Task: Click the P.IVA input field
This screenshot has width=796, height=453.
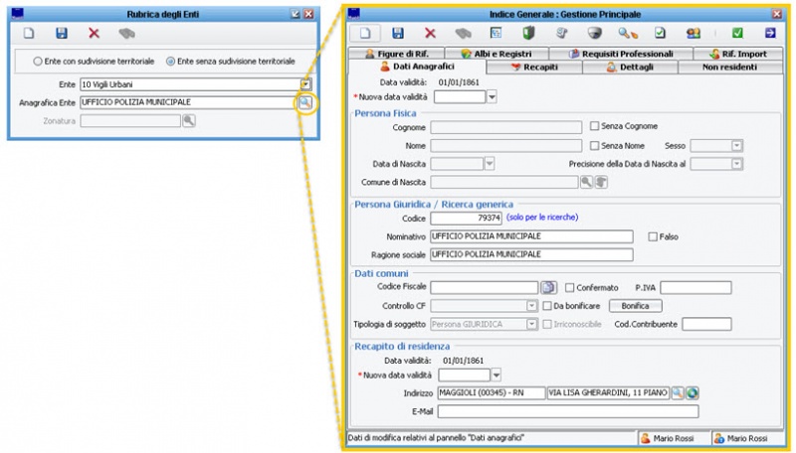Action: coord(696,288)
